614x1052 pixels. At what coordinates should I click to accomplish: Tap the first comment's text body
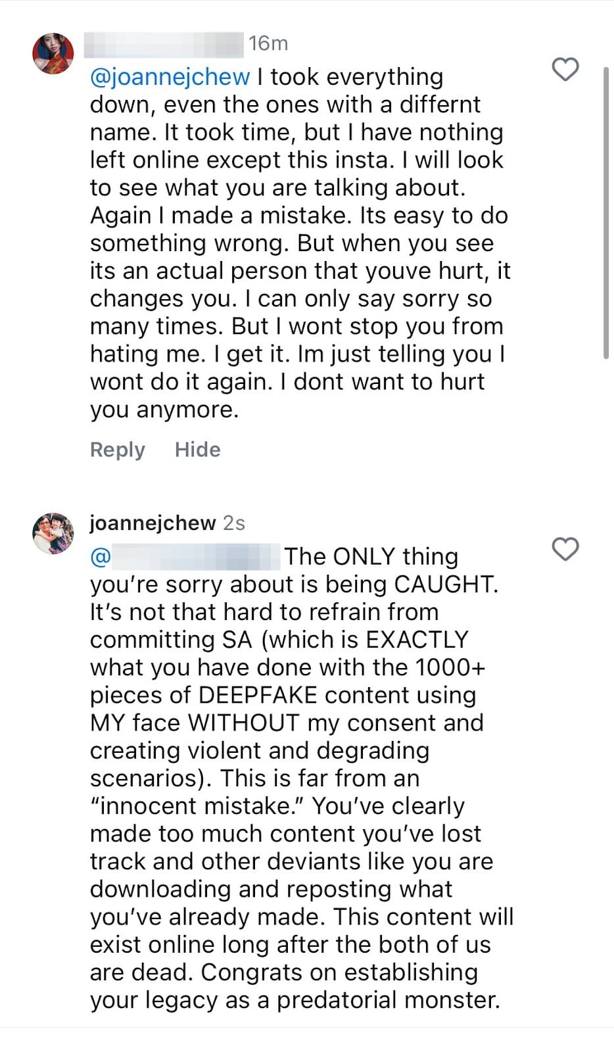pos(296,243)
